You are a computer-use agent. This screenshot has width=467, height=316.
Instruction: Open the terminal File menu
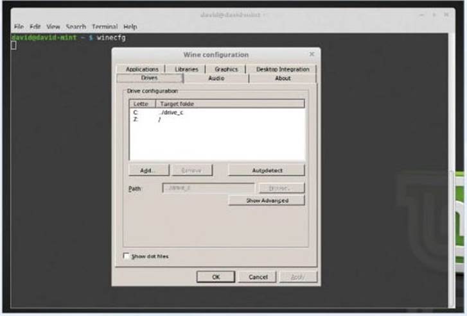click(x=19, y=27)
